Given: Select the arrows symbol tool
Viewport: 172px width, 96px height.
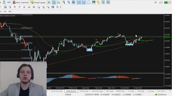Looking at the screenshot, I should tap(57, 7).
